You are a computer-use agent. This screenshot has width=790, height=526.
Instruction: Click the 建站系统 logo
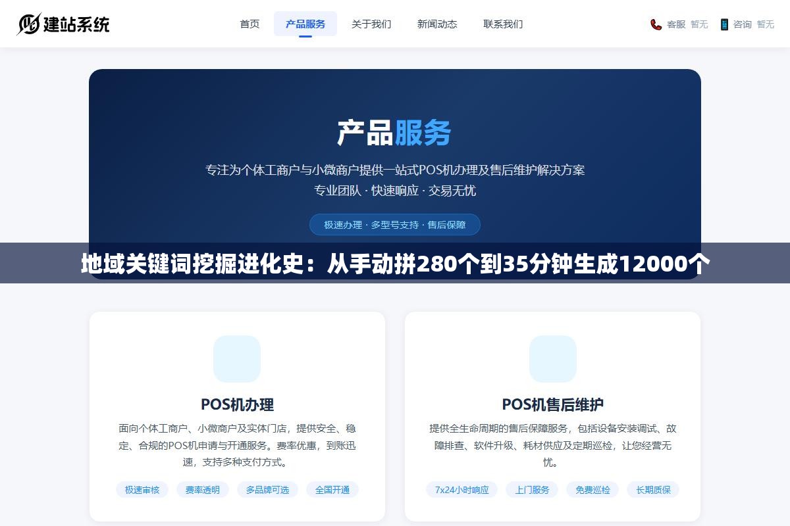click(63, 24)
